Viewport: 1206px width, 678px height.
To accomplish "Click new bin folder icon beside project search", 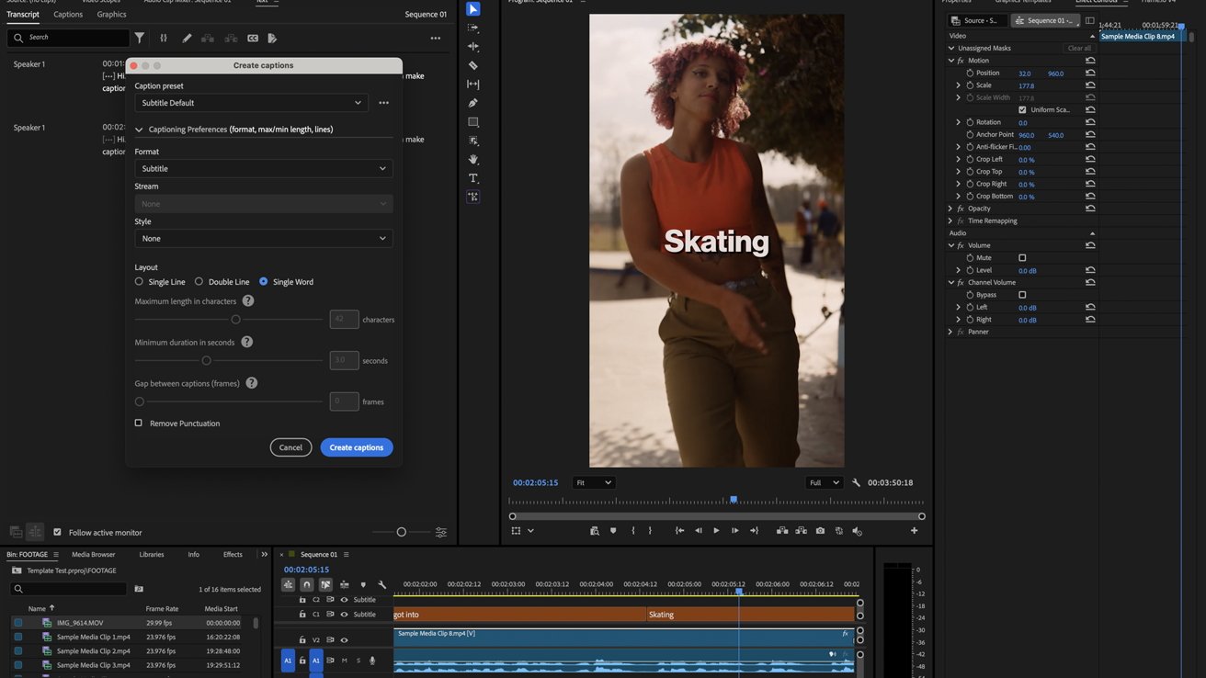I will 139,589.
